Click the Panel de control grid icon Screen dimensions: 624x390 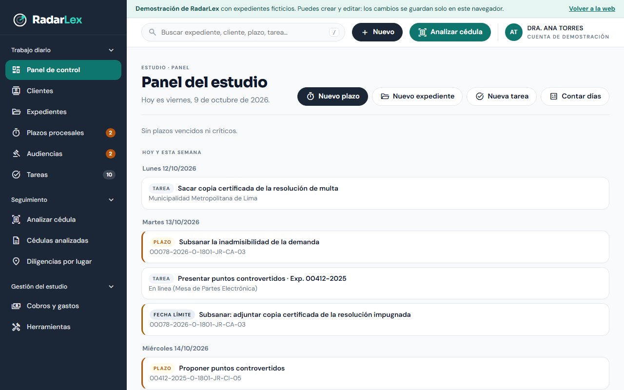[x=16, y=70]
